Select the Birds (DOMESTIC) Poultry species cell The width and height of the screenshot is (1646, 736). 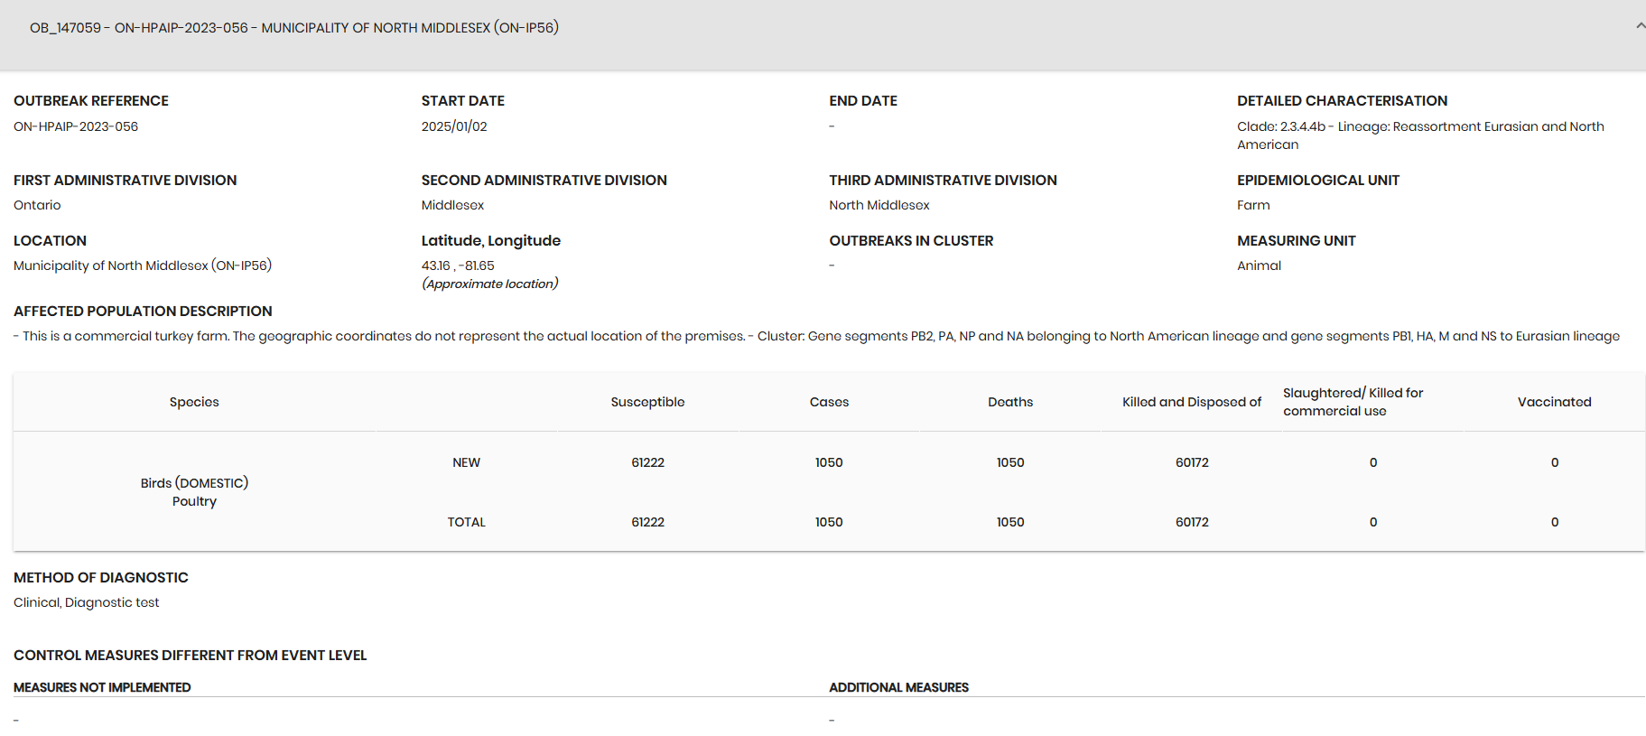click(194, 492)
